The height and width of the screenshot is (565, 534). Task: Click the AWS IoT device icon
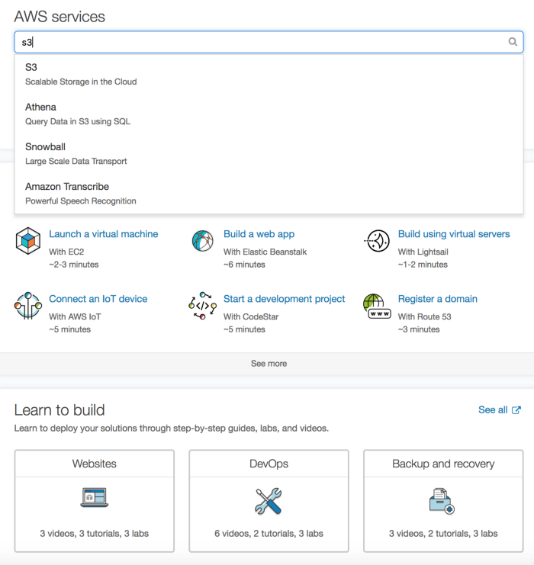click(x=27, y=305)
